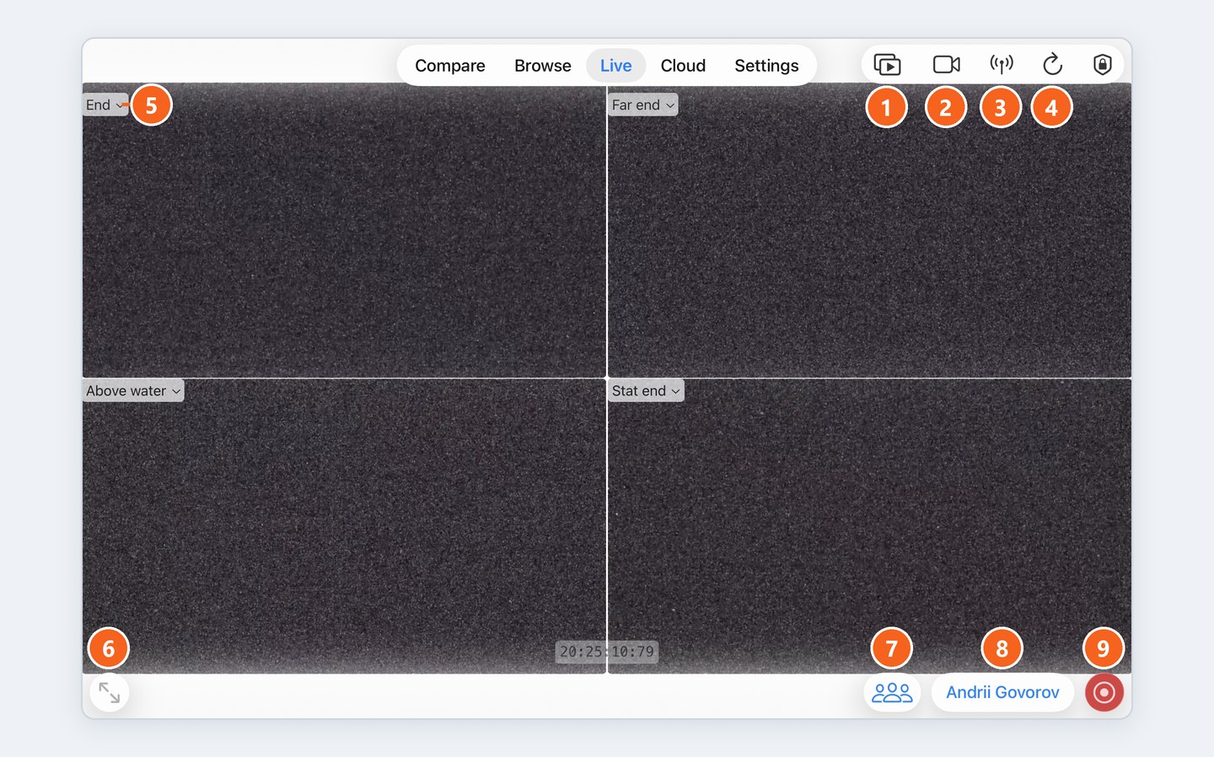The width and height of the screenshot is (1214, 757).
Task: Expand the Stat end camera dropdown
Action: click(646, 390)
